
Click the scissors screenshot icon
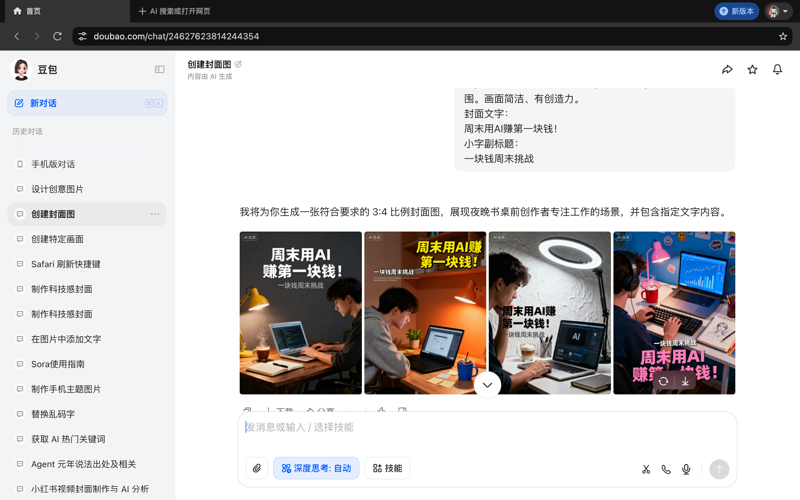tap(646, 469)
